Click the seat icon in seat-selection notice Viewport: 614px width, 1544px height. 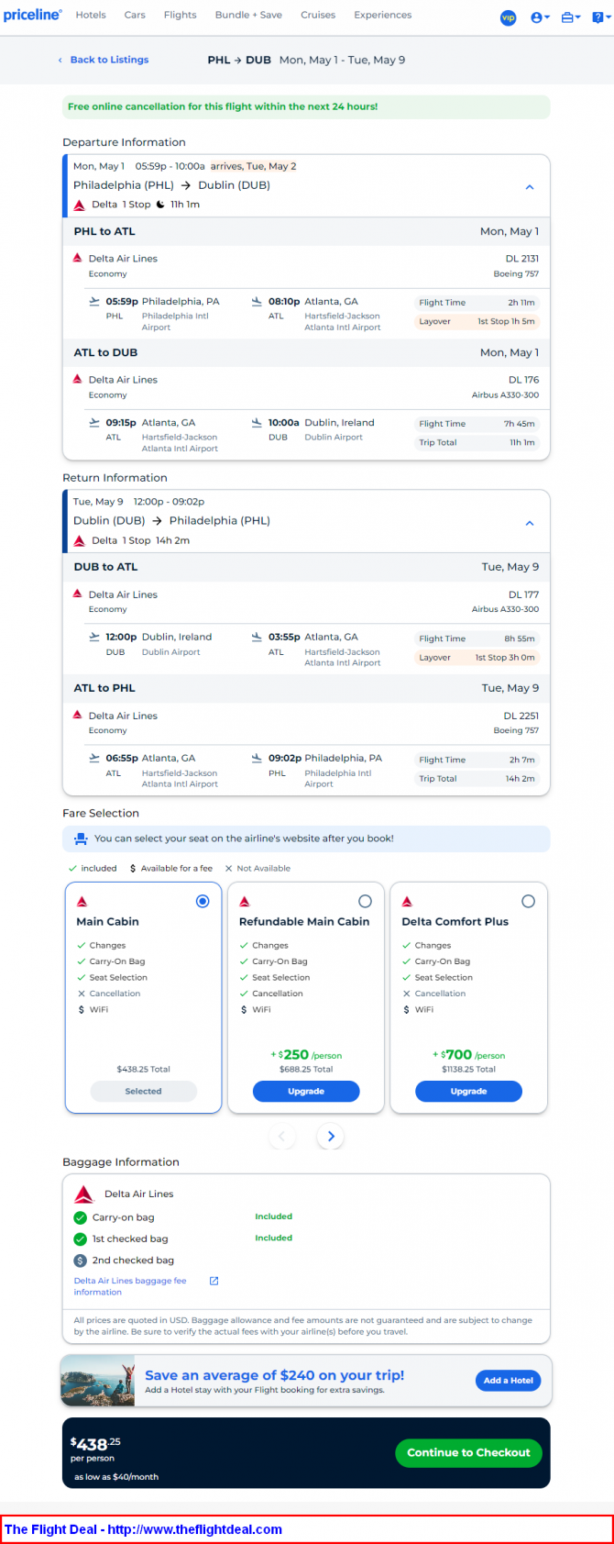(x=81, y=839)
